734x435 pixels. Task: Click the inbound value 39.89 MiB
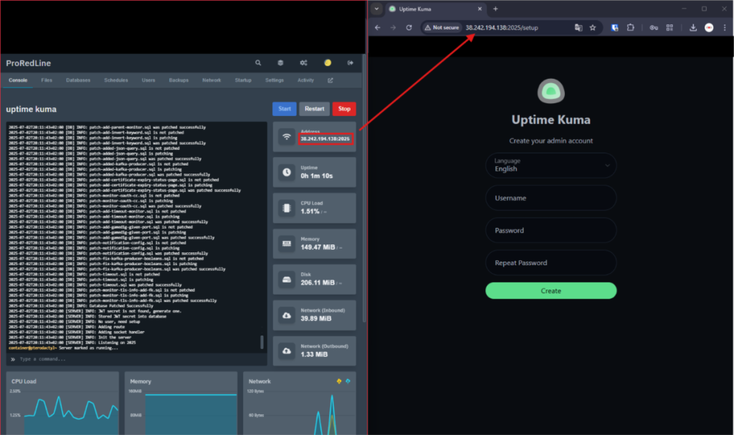click(316, 318)
